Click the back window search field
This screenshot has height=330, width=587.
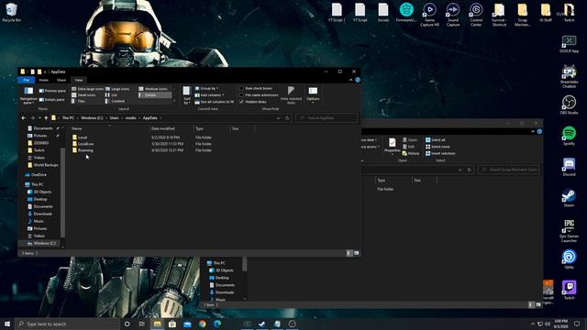click(508, 170)
